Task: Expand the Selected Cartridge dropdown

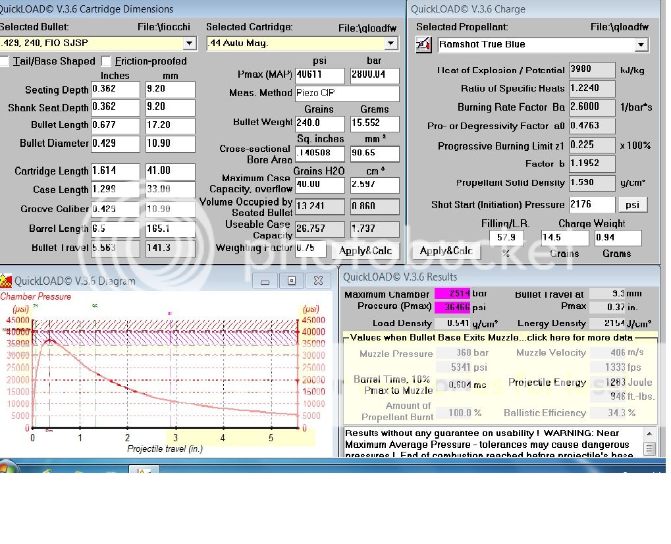Action: (391, 43)
